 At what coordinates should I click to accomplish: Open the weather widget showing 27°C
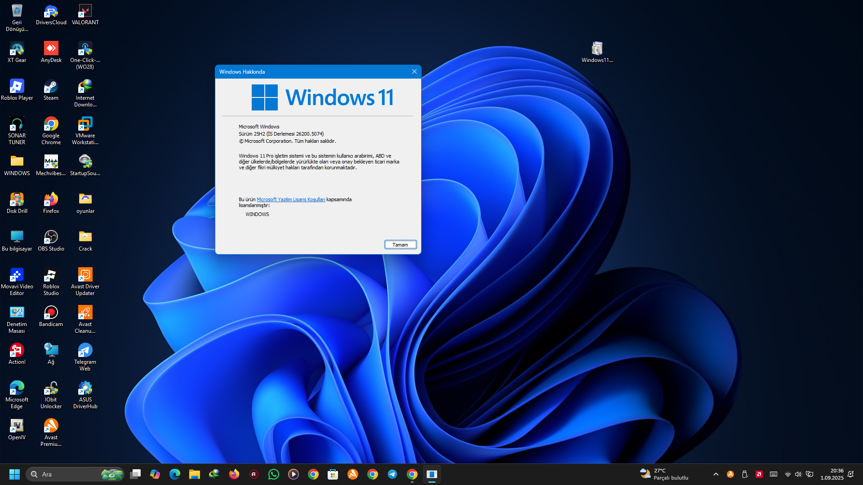[x=664, y=474]
